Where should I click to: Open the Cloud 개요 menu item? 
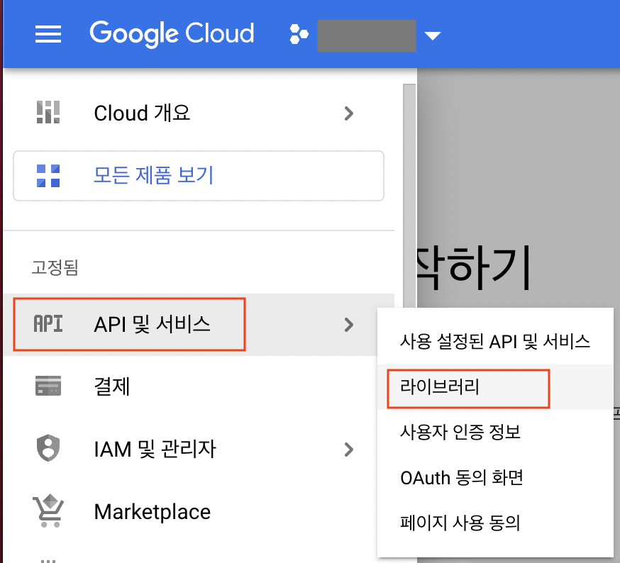click(x=199, y=113)
